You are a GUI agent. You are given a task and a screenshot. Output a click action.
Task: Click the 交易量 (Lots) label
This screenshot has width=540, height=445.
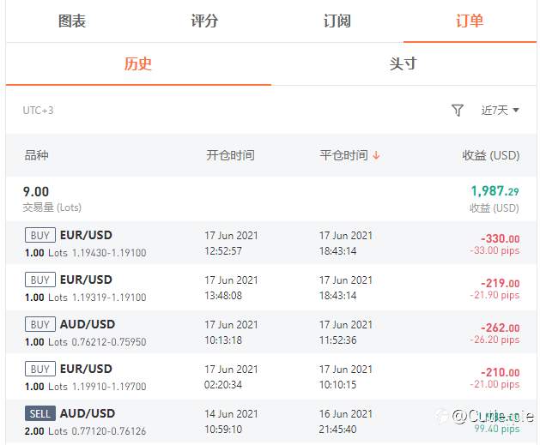pyautogui.click(x=52, y=207)
